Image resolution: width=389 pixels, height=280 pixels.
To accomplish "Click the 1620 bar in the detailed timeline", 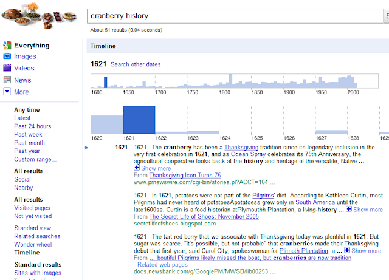I will (x=107, y=125).
